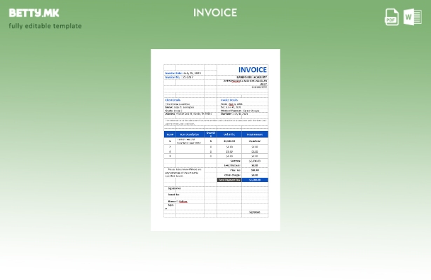Click the Invoice Details section heading
431x280 pixels.
[x=229, y=99]
